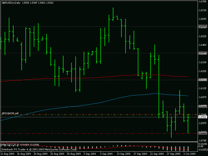Click the 1.6720 price scale label
Screen dimensions: 208x156
pyautogui.click(x=203, y=10)
